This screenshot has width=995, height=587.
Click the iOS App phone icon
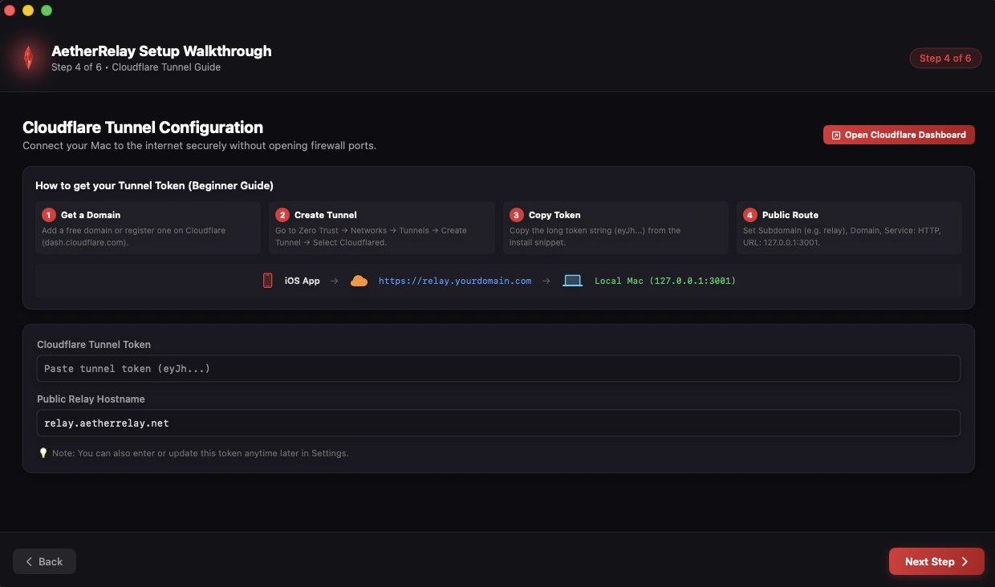coord(268,281)
